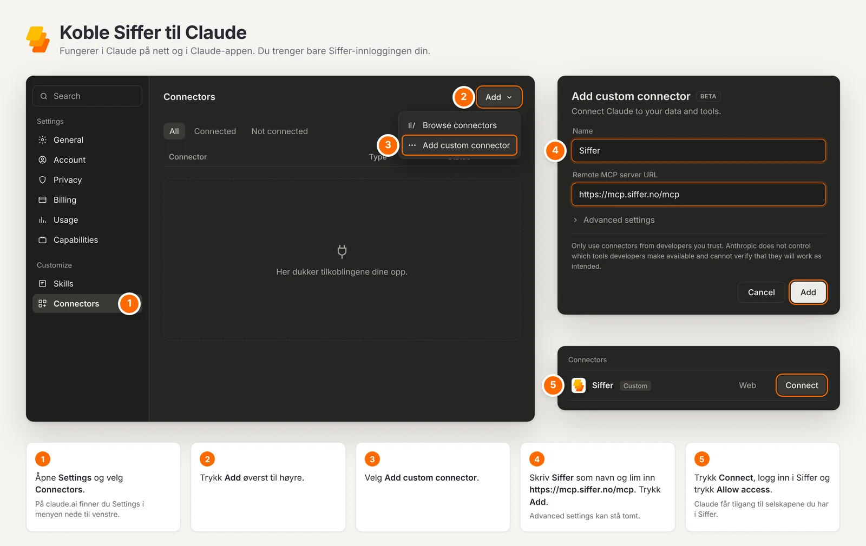This screenshot has height=546, width=866.
Task: Switch to the Connected filter tab
Action: tap(215, 131)
